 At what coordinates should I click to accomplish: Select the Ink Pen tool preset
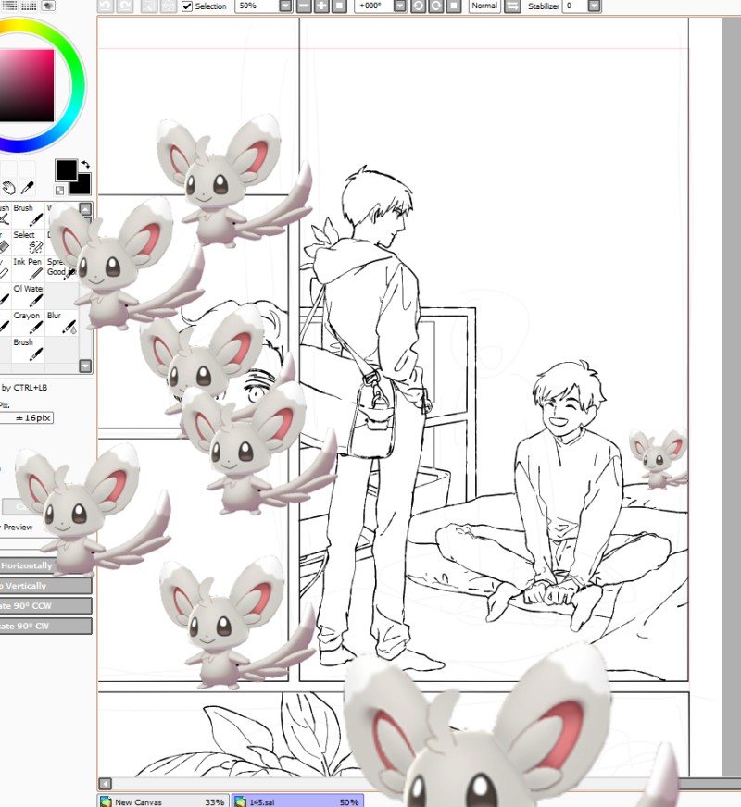(x=29, y=268)
